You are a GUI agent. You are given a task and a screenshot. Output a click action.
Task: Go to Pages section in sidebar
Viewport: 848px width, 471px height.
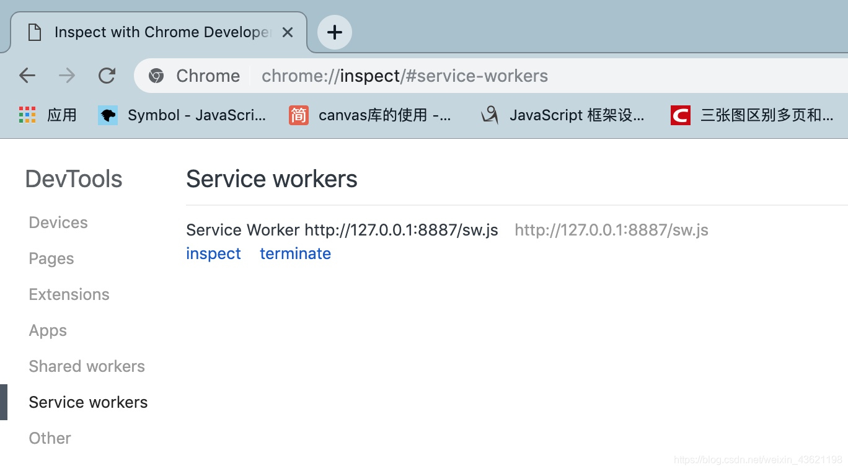pyautogui.click(x=51, y=258)
